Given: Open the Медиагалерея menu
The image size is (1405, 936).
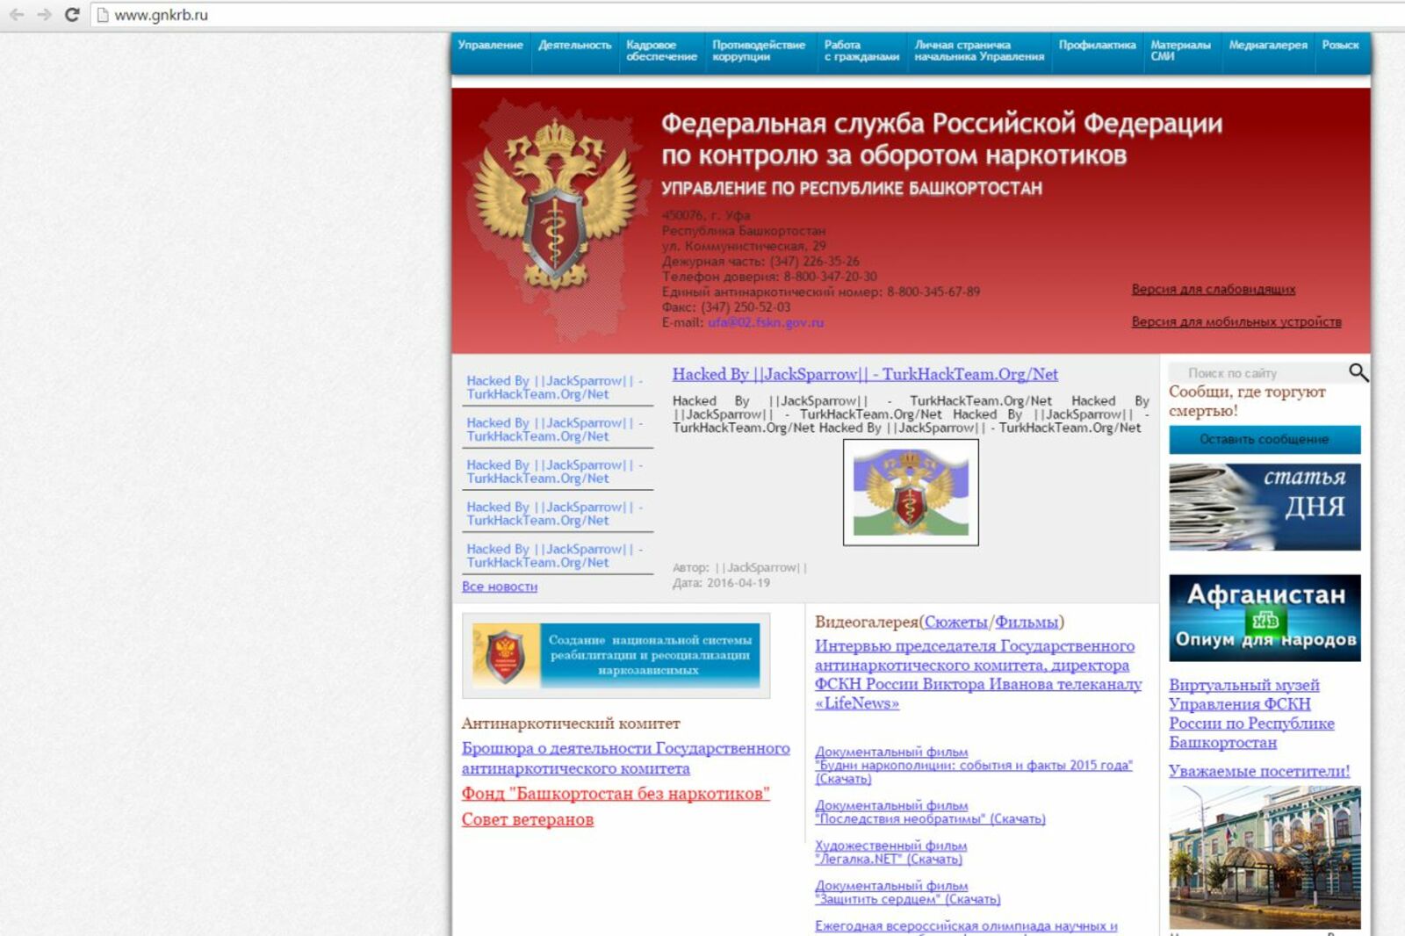Looking at the screenshot, I should (1267, 45).
